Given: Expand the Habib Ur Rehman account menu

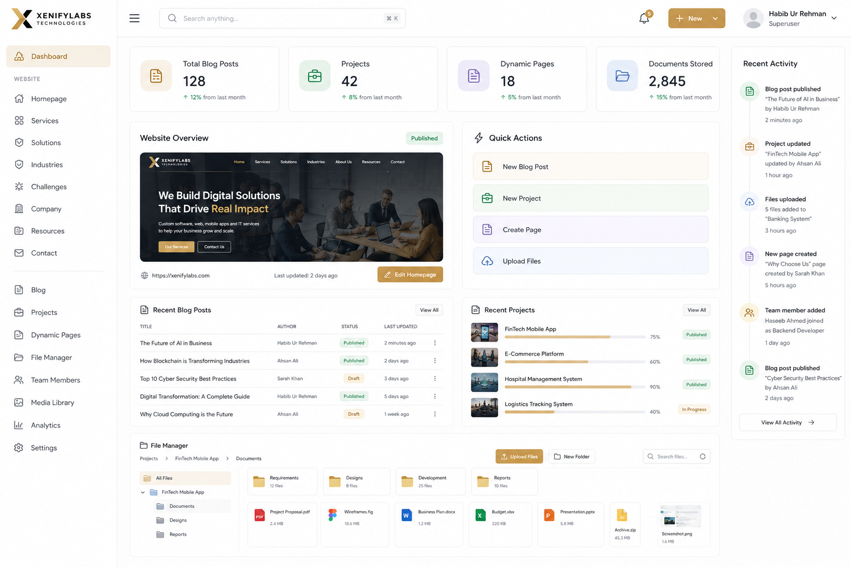Looking at the screenshot, I should pos(834,18).
